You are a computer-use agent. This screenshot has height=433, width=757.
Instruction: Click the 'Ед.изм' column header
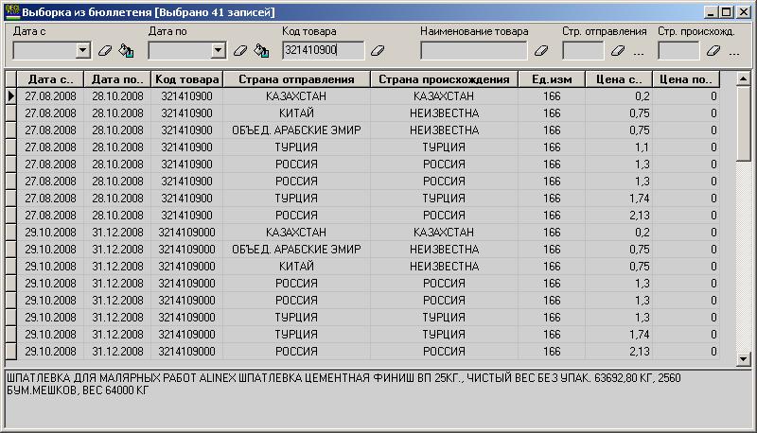coord(551,79)
